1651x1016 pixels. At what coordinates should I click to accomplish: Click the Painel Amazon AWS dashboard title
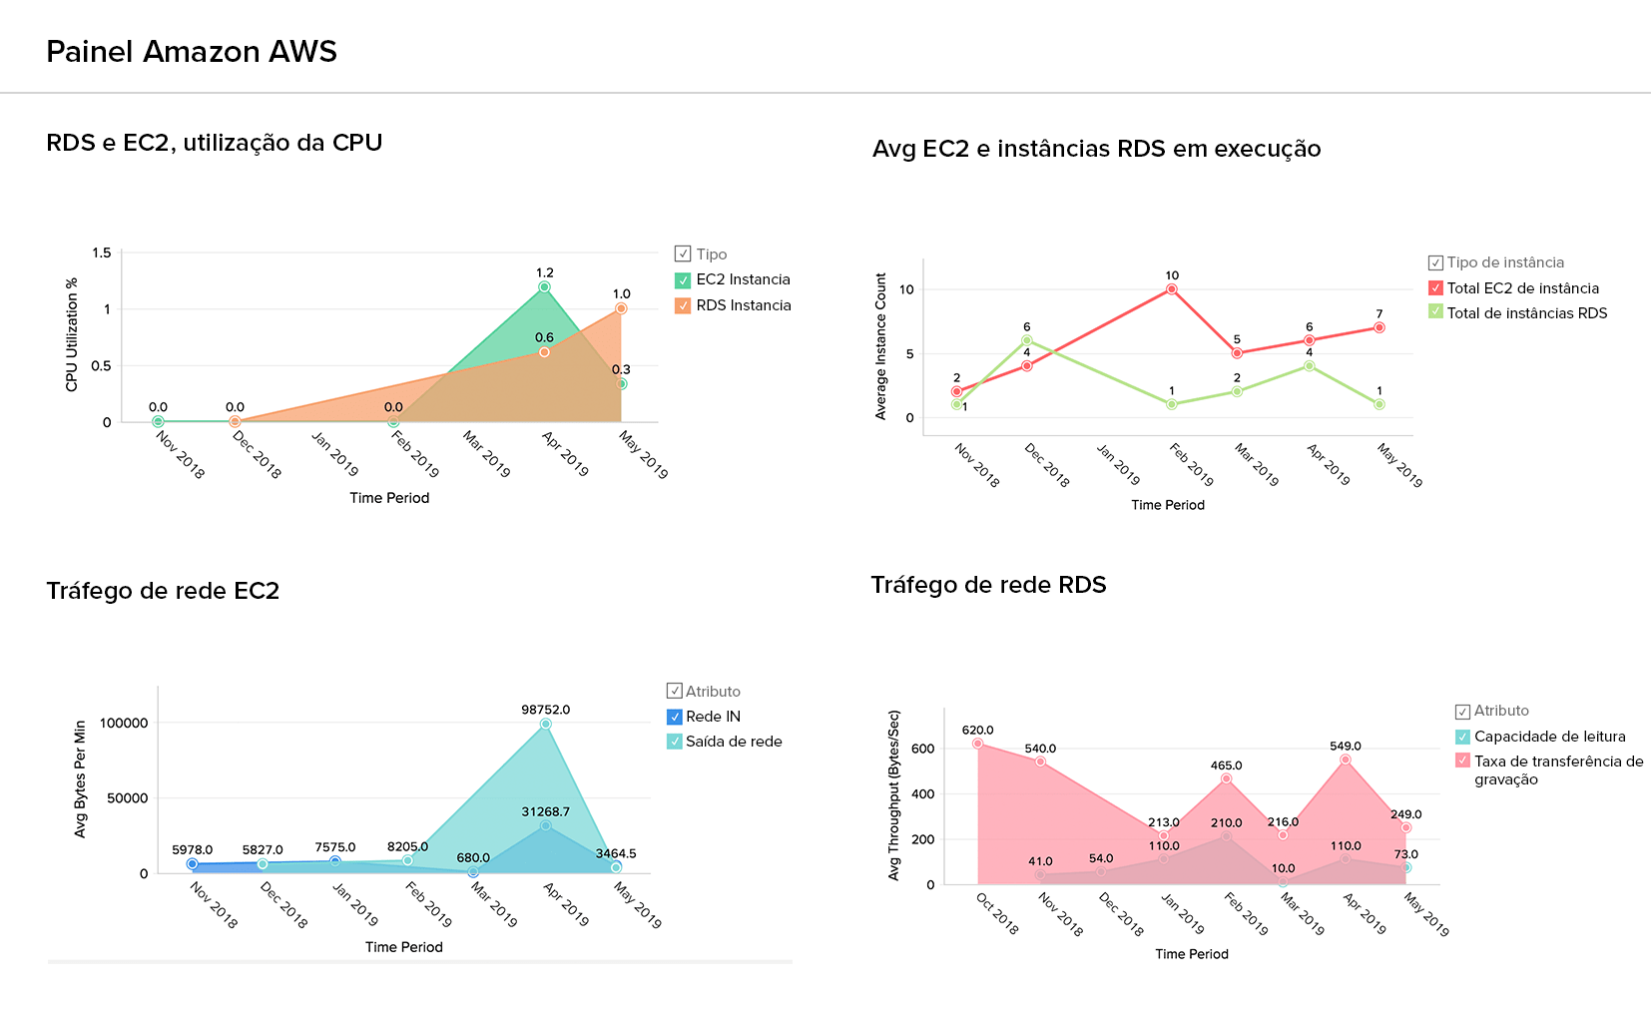click(x=192, y=52)
